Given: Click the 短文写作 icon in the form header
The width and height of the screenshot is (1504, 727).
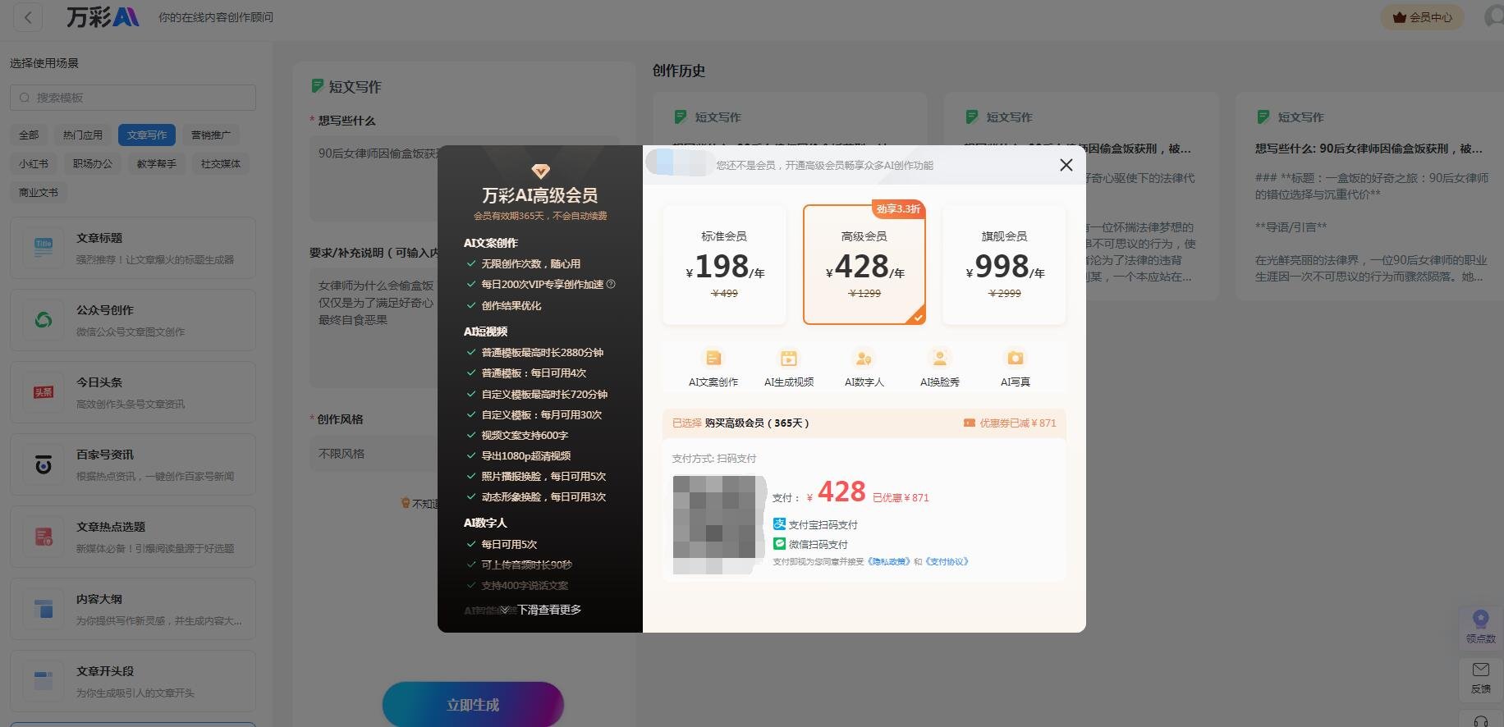Looking at the screenshot, I should 317,86.
